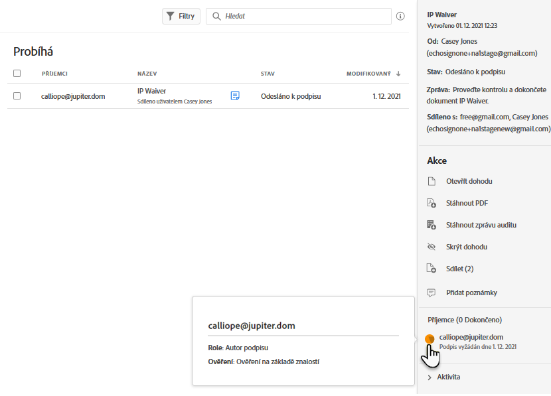This screenshot has width=551, height=396.
Task: Click 'Podpis vyžádán dne 1. 12. 2021' text
Action: (478, 347)
